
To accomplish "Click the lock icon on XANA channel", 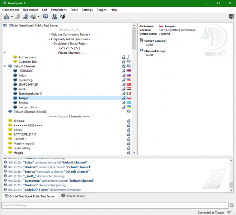I will 129,130.
